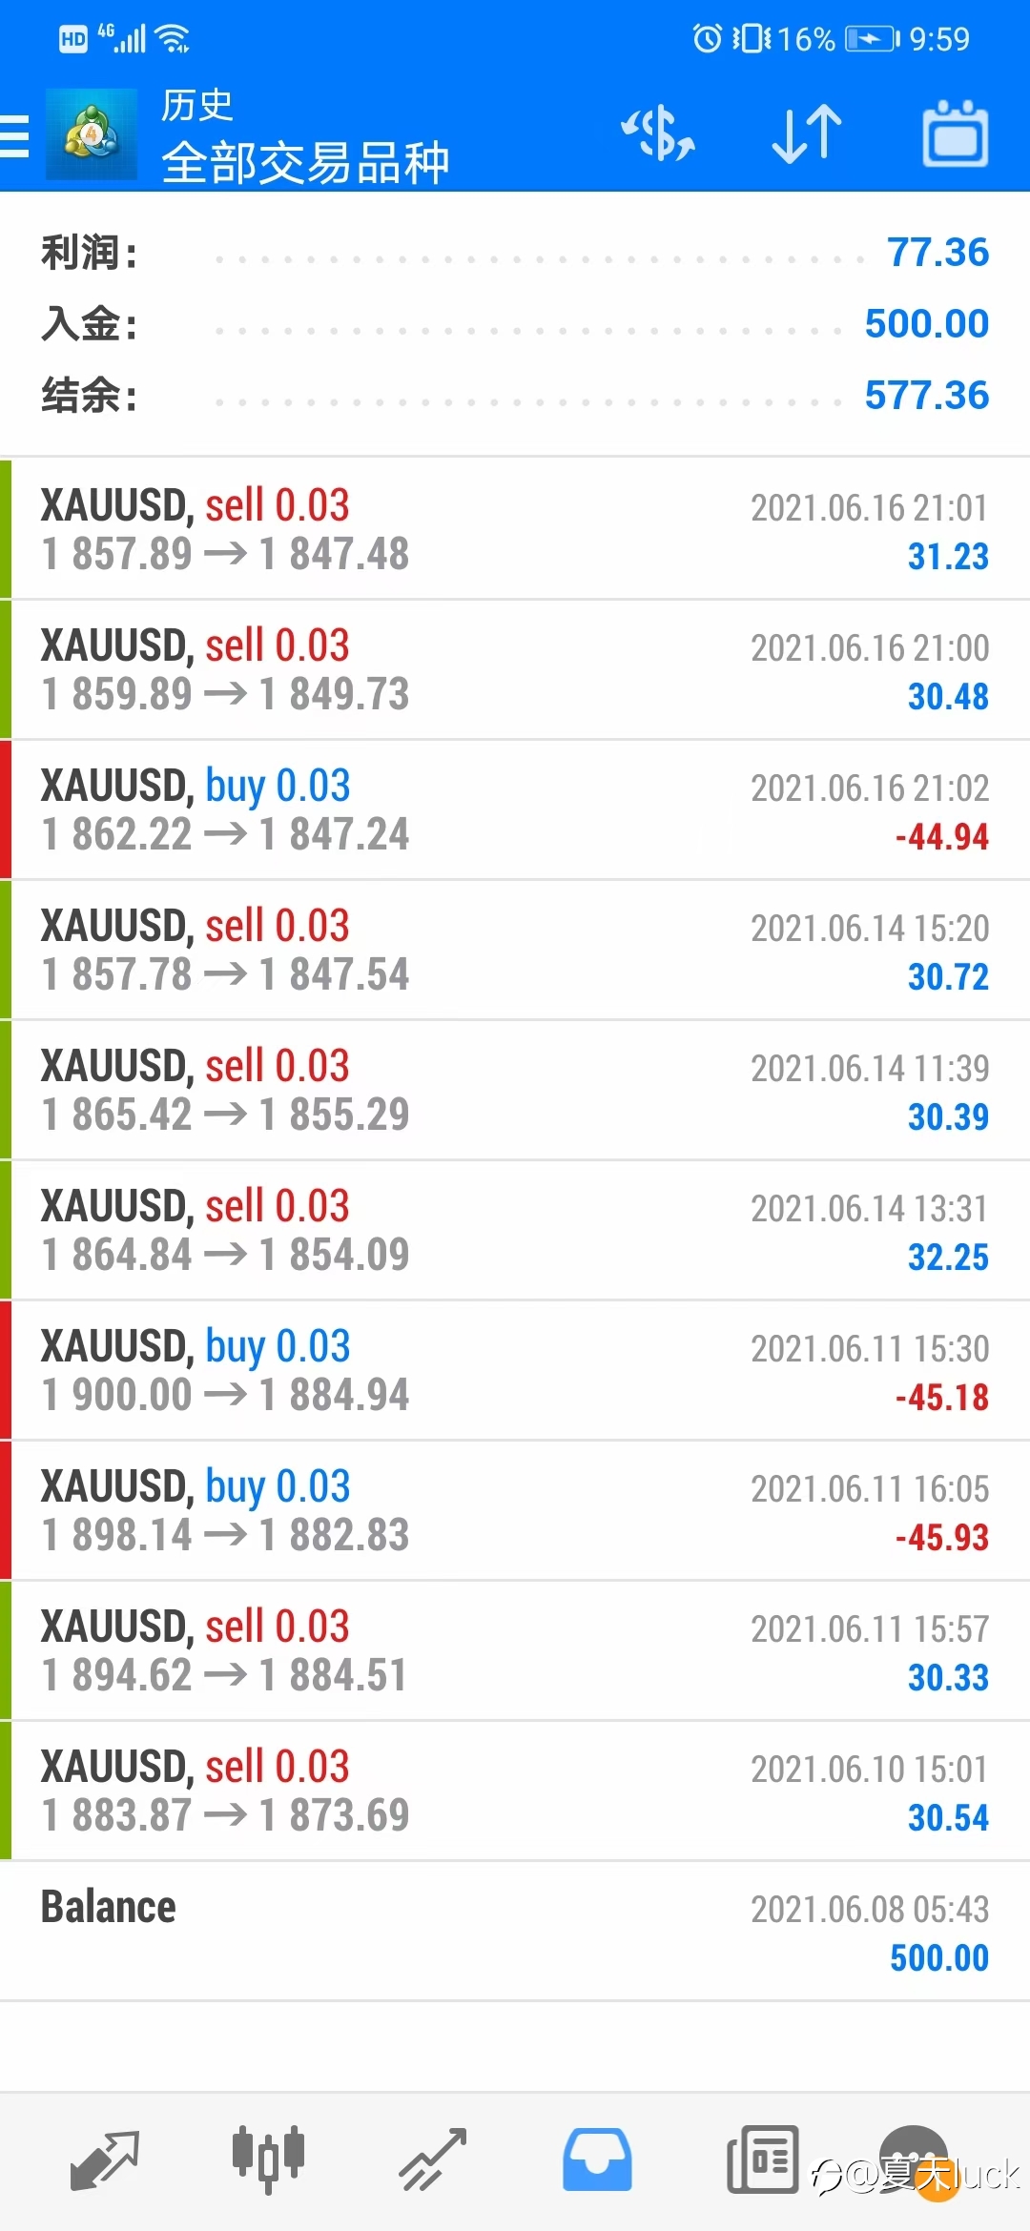
Task: Switch to the candlestick Chart tab
Action: (268, 2159)
